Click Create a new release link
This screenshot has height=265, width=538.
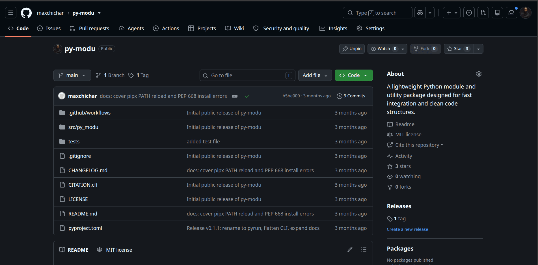click(x=407, y=229)
